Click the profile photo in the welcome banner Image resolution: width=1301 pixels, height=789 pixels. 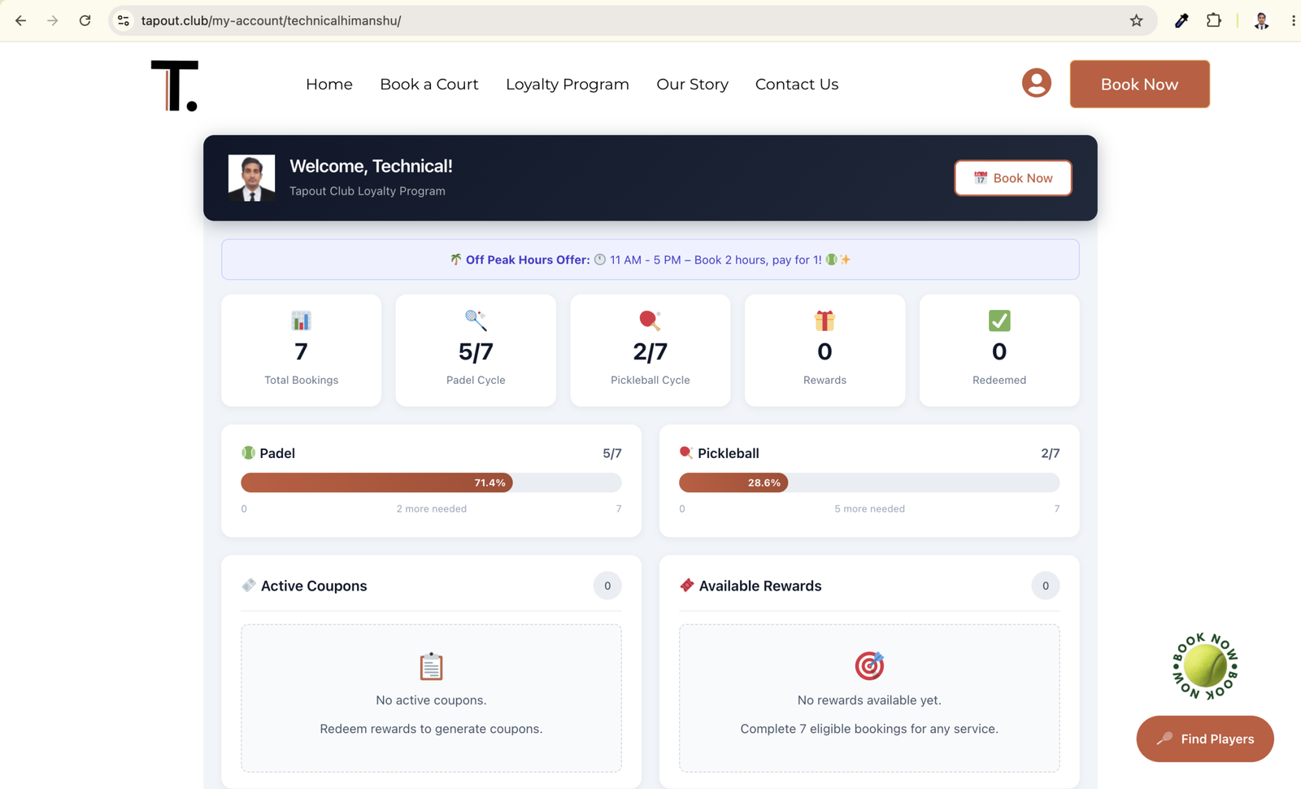[x=251, y=177]
